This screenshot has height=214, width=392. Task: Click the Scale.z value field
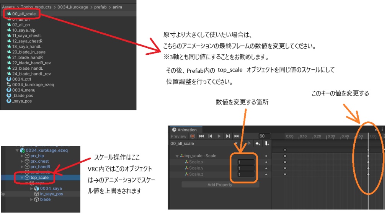point(246,174)
